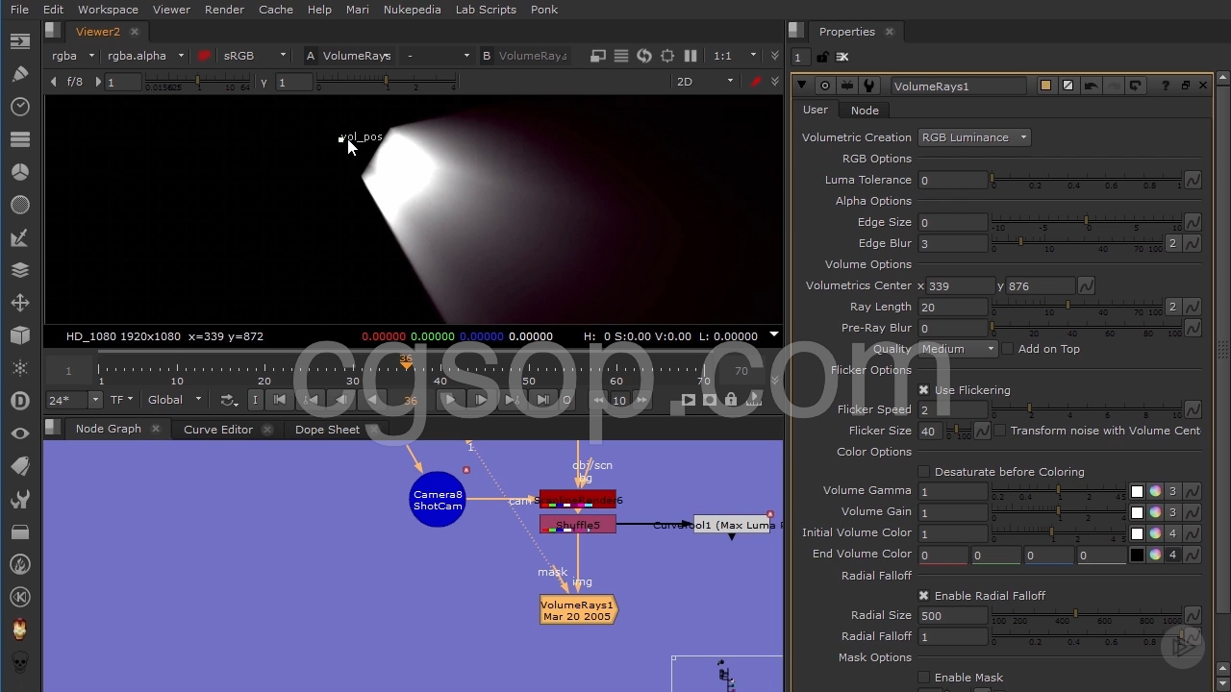Open the wrench and screwdriver tools menu
This screenshot has height=692, width=1231.
[x=20, y=499]
